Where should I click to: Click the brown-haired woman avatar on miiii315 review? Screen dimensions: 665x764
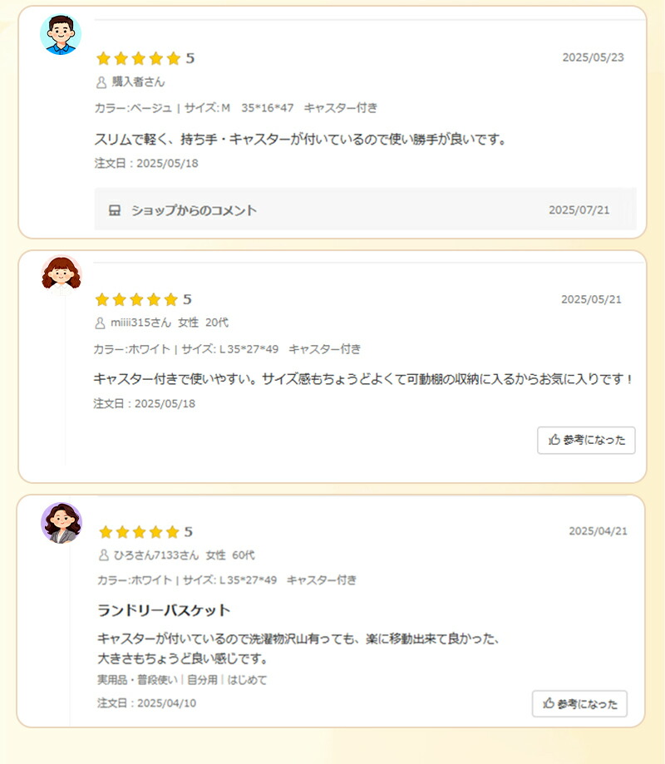click(x=62, y=275)
